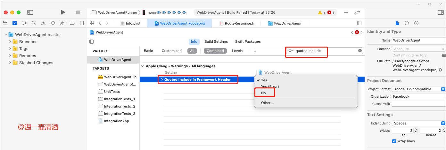Open the Swift Packages tab
Screen dimensions: 446x150
point(248,41)
